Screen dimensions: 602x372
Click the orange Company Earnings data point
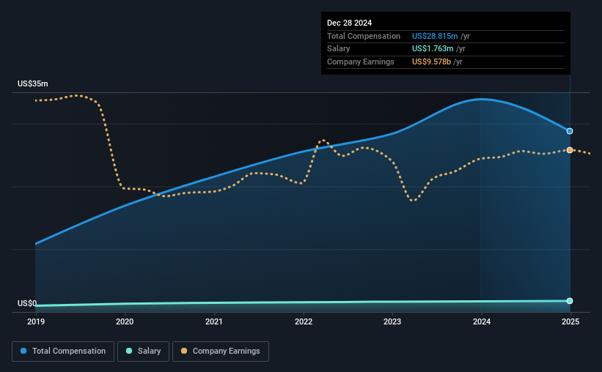click(570, 150)
